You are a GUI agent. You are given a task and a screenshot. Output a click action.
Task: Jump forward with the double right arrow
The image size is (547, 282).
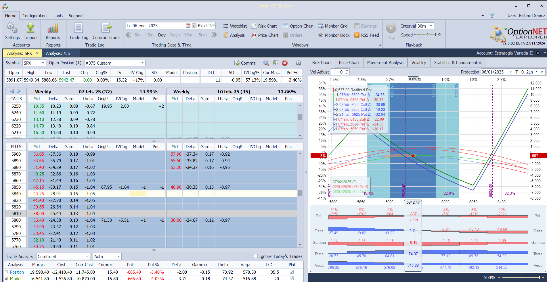point(214,35)
